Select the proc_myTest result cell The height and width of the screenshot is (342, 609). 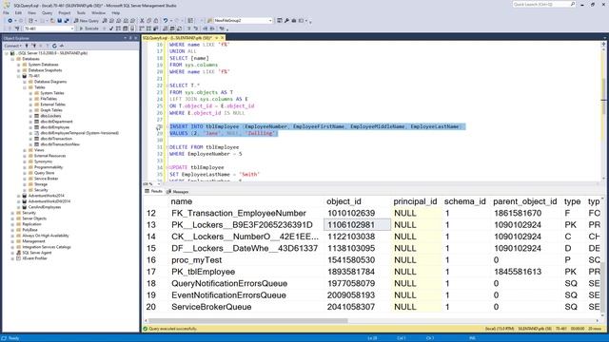coord(197,260)
